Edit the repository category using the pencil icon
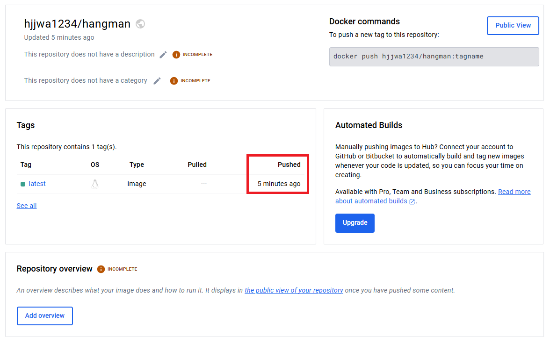Image resolution: width=550 pixels, height=344 pixels. [157, 80]
